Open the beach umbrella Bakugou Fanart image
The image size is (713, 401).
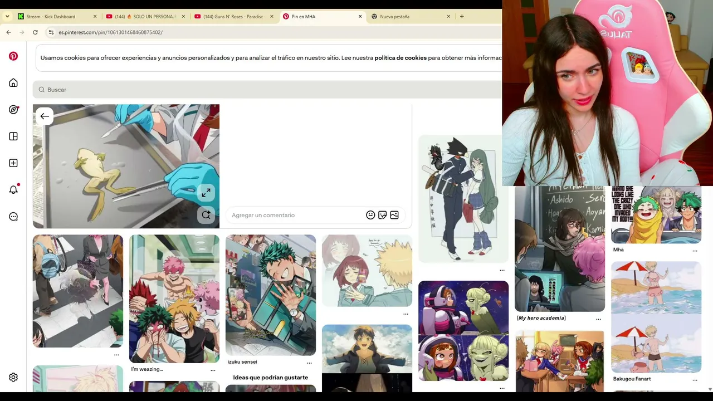pos(656,317)
